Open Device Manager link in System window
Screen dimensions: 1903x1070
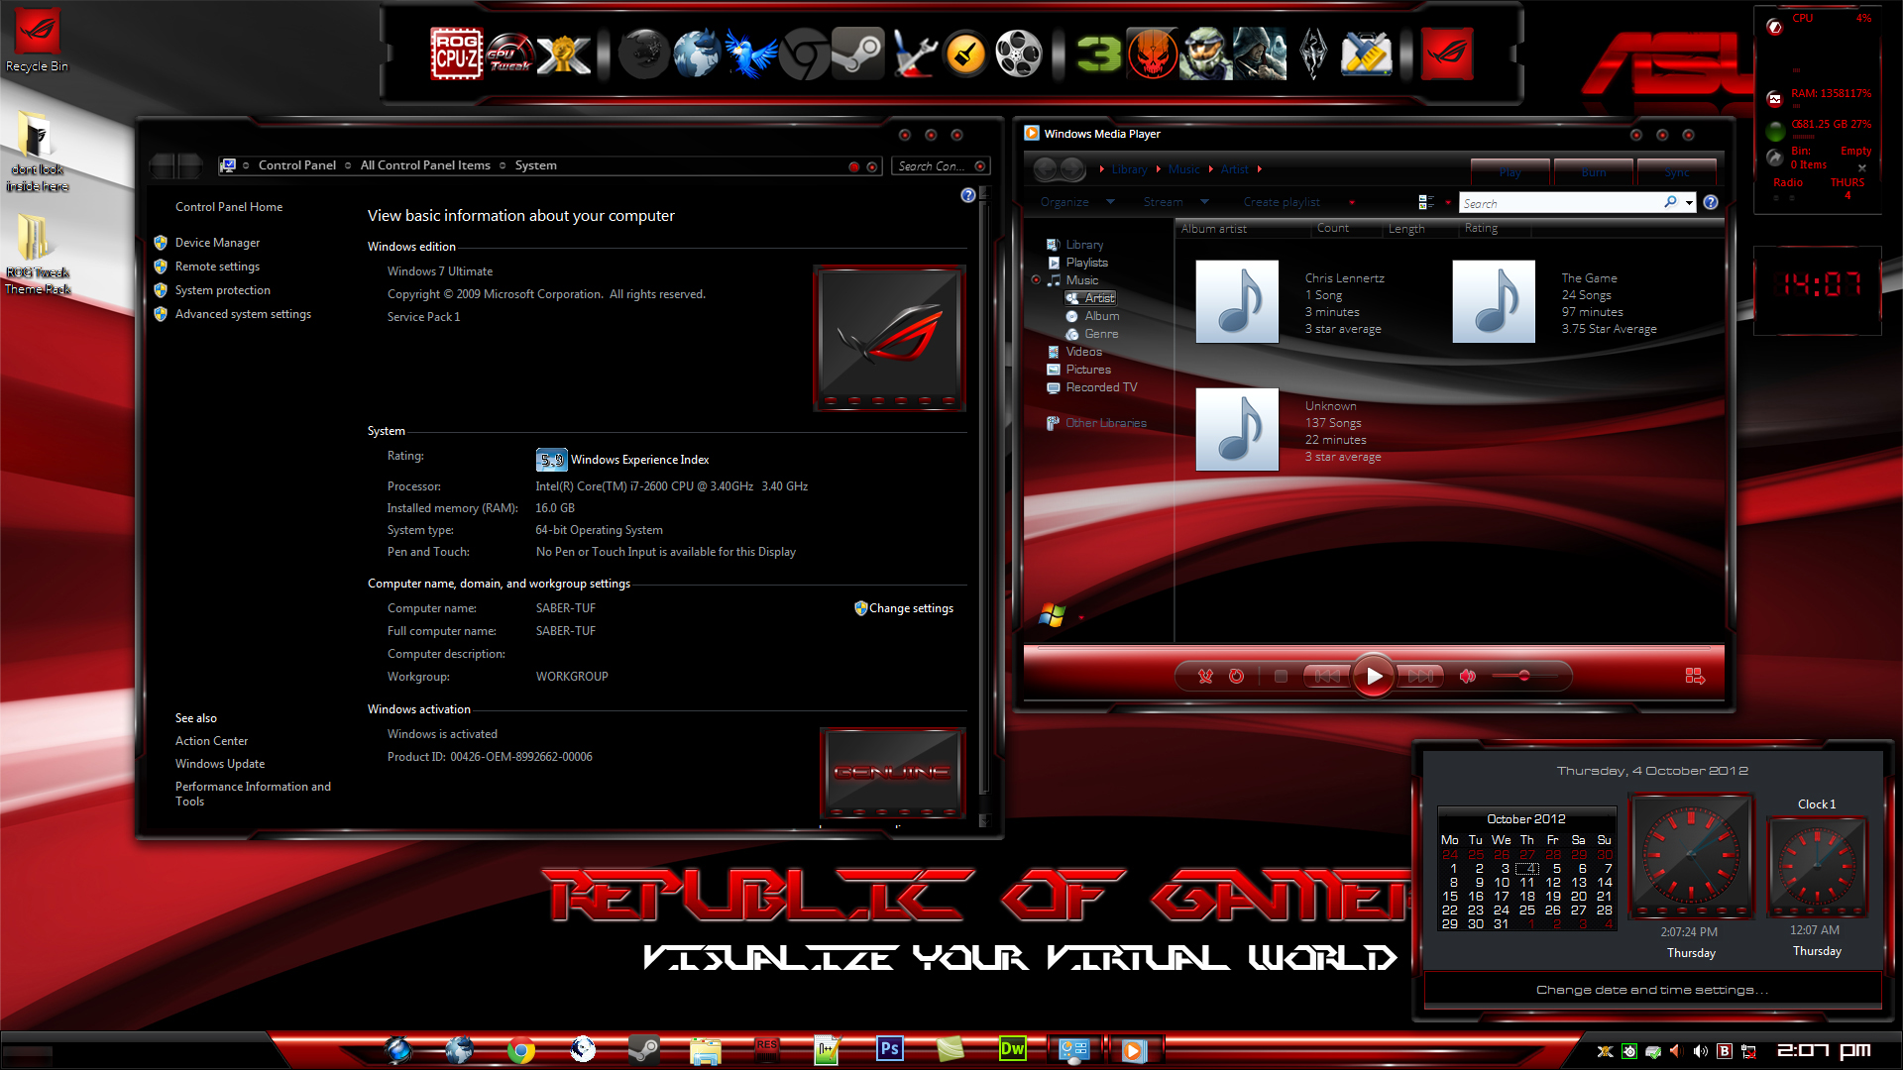[x=217, y=243]
